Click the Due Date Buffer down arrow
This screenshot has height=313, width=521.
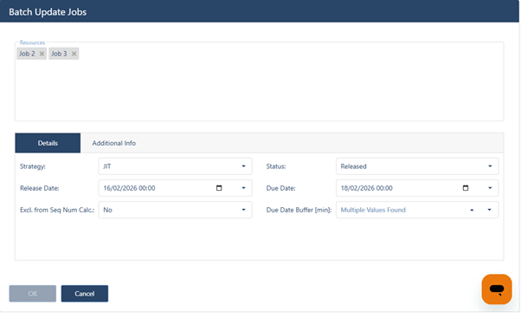[x=490, y=210]
